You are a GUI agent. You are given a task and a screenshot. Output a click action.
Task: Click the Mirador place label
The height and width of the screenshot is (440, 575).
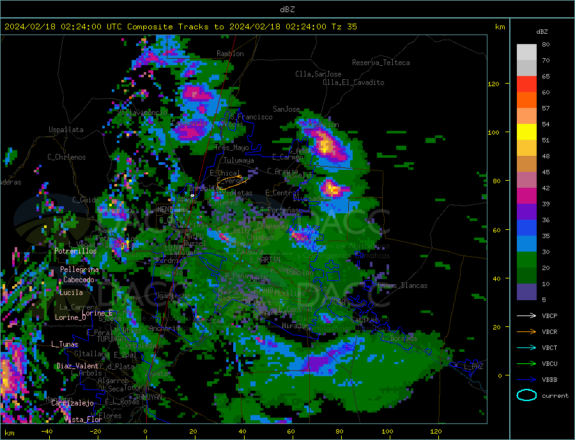click(x=295, y=326)
